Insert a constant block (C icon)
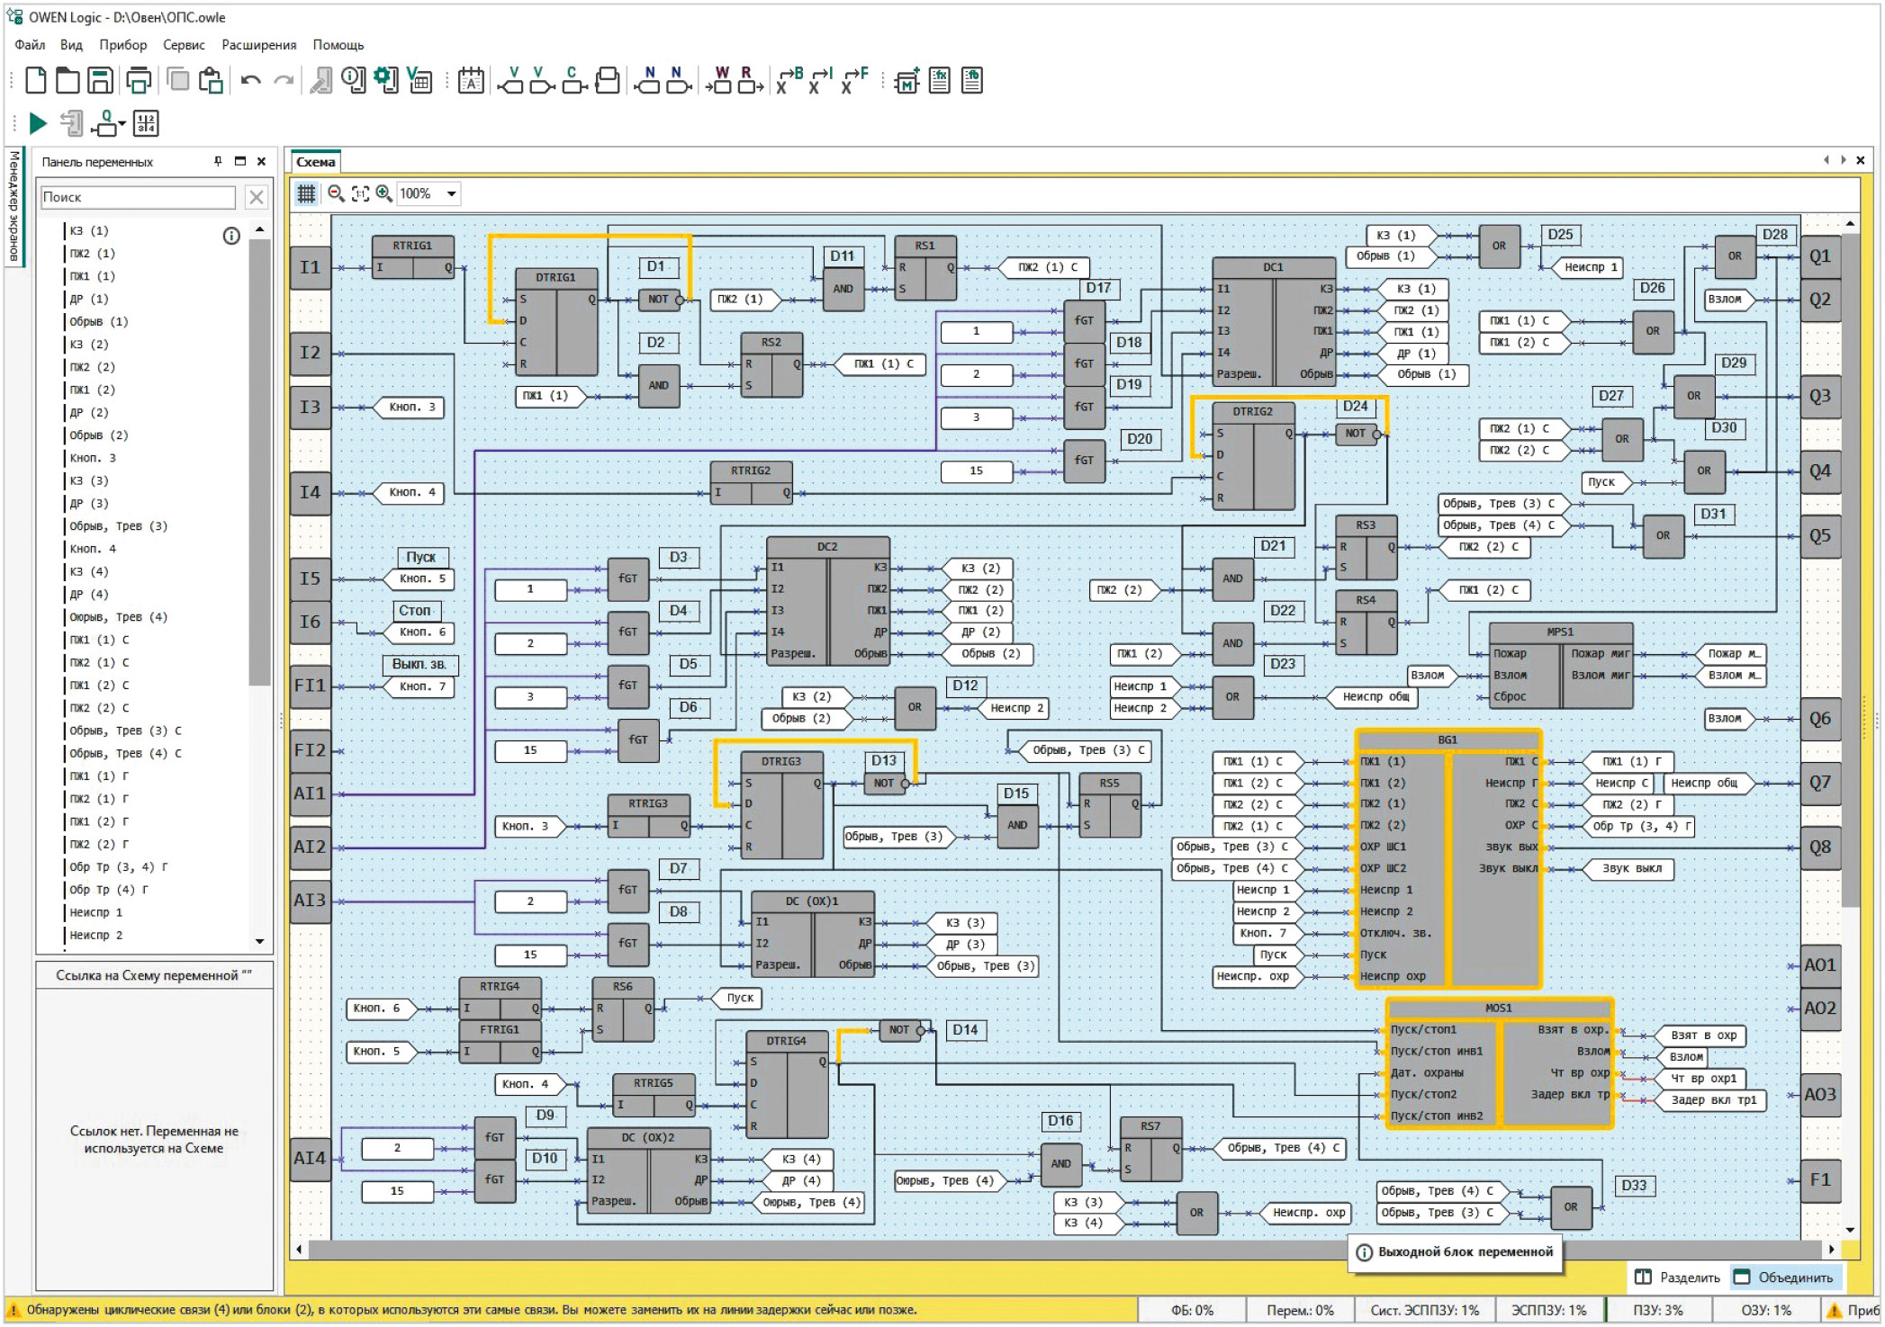 (x=573, y=81)
